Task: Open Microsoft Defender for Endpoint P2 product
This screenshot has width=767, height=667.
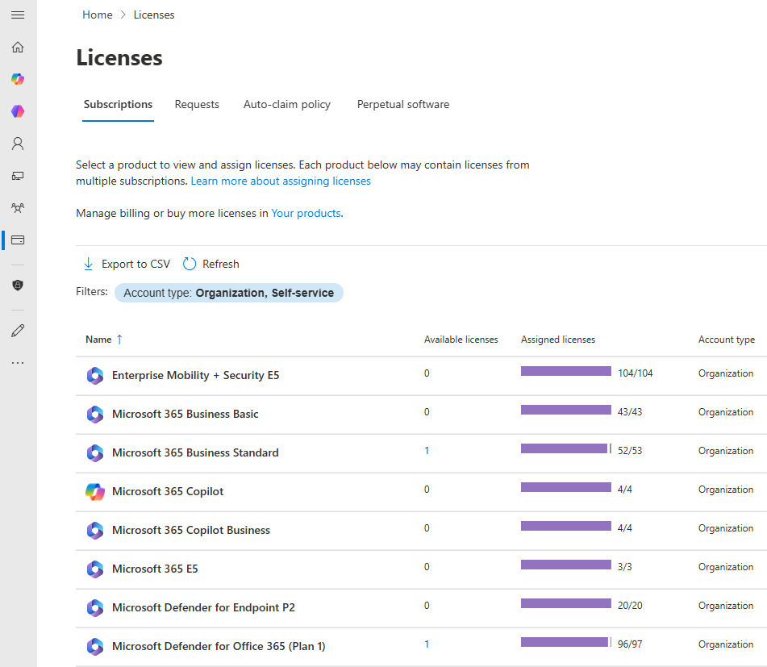Action: click(x=203, y=607)
